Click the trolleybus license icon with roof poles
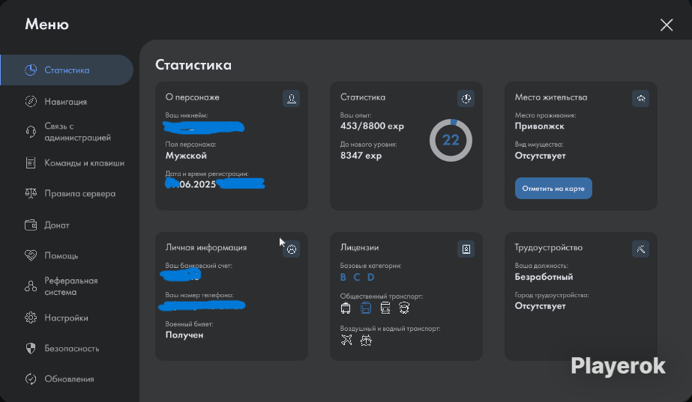Image resolution: width=692 pixels, height=402 pixels. (346, 308)
